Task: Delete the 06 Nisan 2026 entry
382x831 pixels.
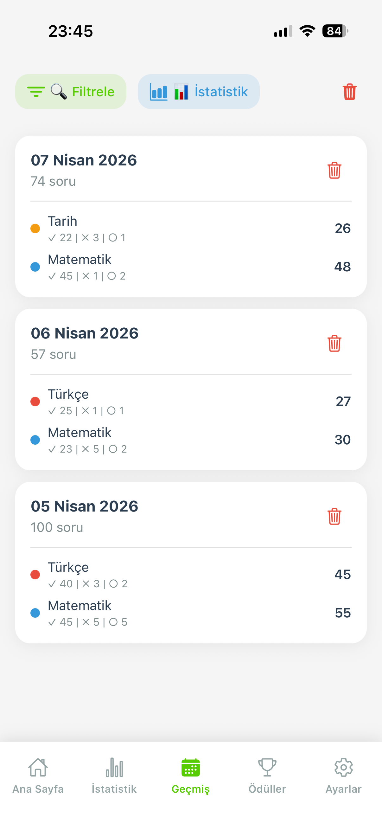Action: (334, 343)
